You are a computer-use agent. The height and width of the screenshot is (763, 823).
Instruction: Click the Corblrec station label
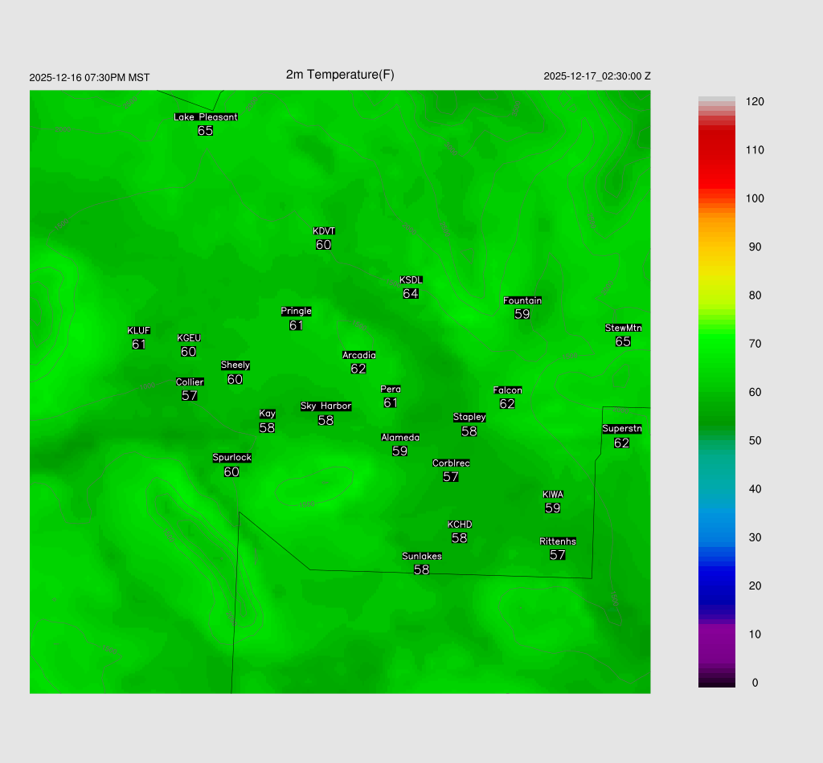(451, 463)
